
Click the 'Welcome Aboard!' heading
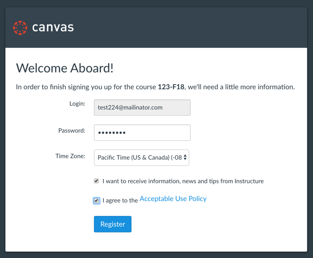[x=65, y=68]
